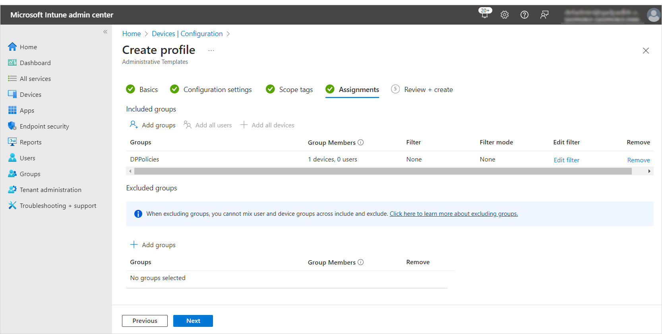Open the help question mark icon

click(x=525, y=15)
